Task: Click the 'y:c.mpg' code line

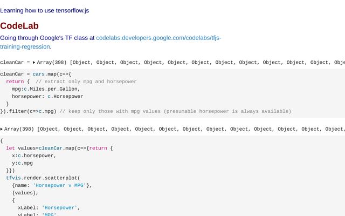Action: [22, 163]
